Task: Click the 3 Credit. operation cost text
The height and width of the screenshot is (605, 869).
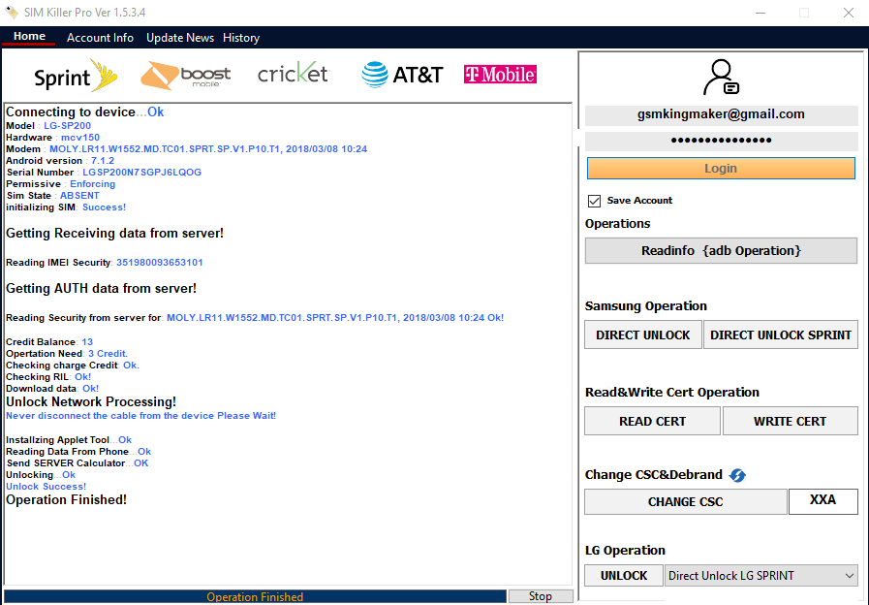Action: (x=108, y=354)
